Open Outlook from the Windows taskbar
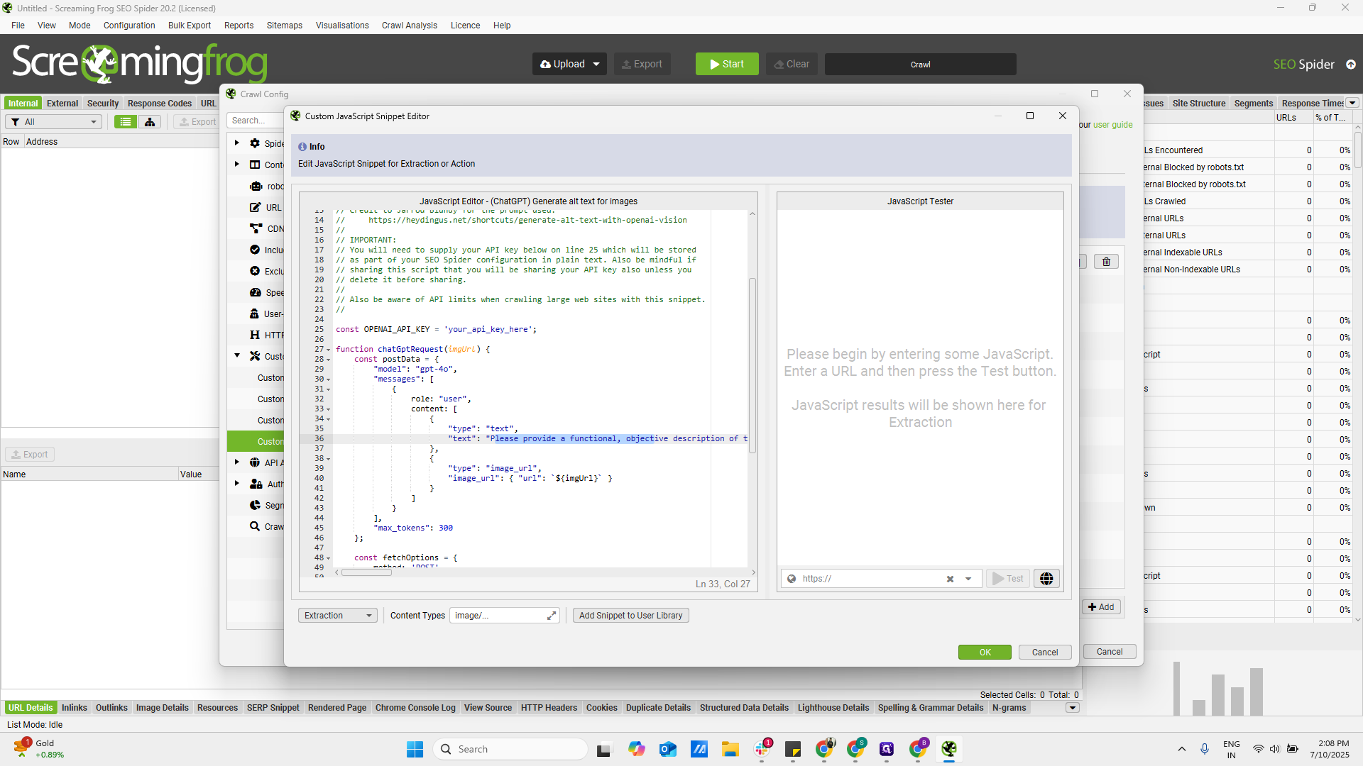 pyautogui.click(x=667, y=748)
